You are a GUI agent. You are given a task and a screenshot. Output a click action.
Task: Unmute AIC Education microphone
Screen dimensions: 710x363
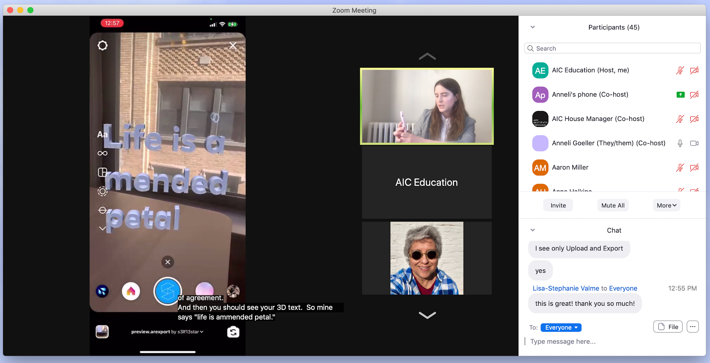pyautogui.click(x=680, y=70)
